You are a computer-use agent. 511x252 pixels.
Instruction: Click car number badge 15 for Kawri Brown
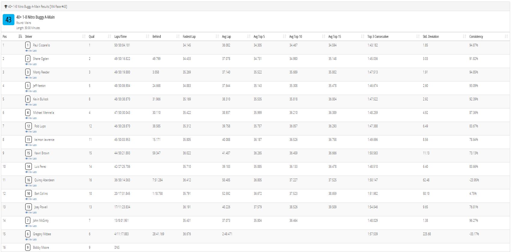click(x=29, y=153)
